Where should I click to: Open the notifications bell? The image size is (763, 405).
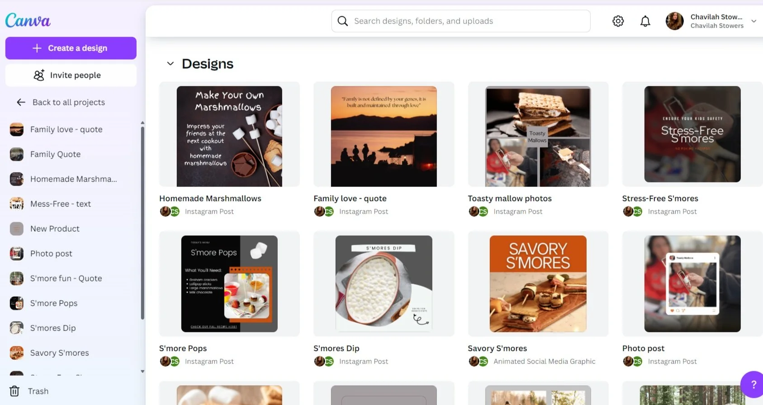coord(645,21)
